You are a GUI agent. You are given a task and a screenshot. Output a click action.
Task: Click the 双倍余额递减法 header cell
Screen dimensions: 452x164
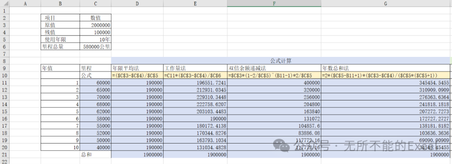point(274,68)
